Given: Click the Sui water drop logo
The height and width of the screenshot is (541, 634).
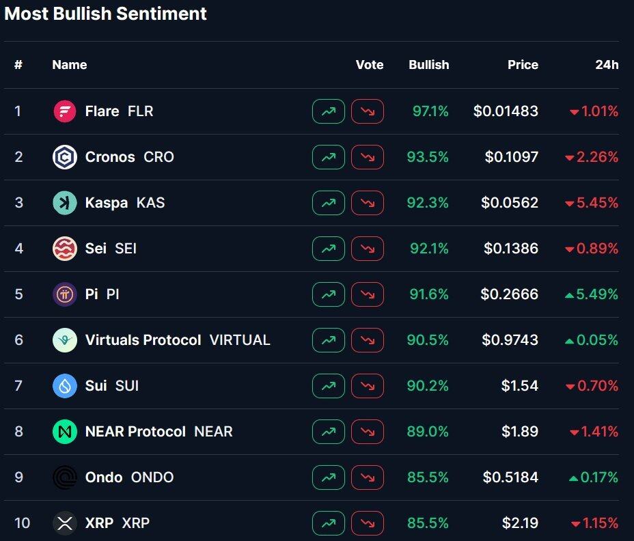Looking at the screenshot, I should point(65,386).
